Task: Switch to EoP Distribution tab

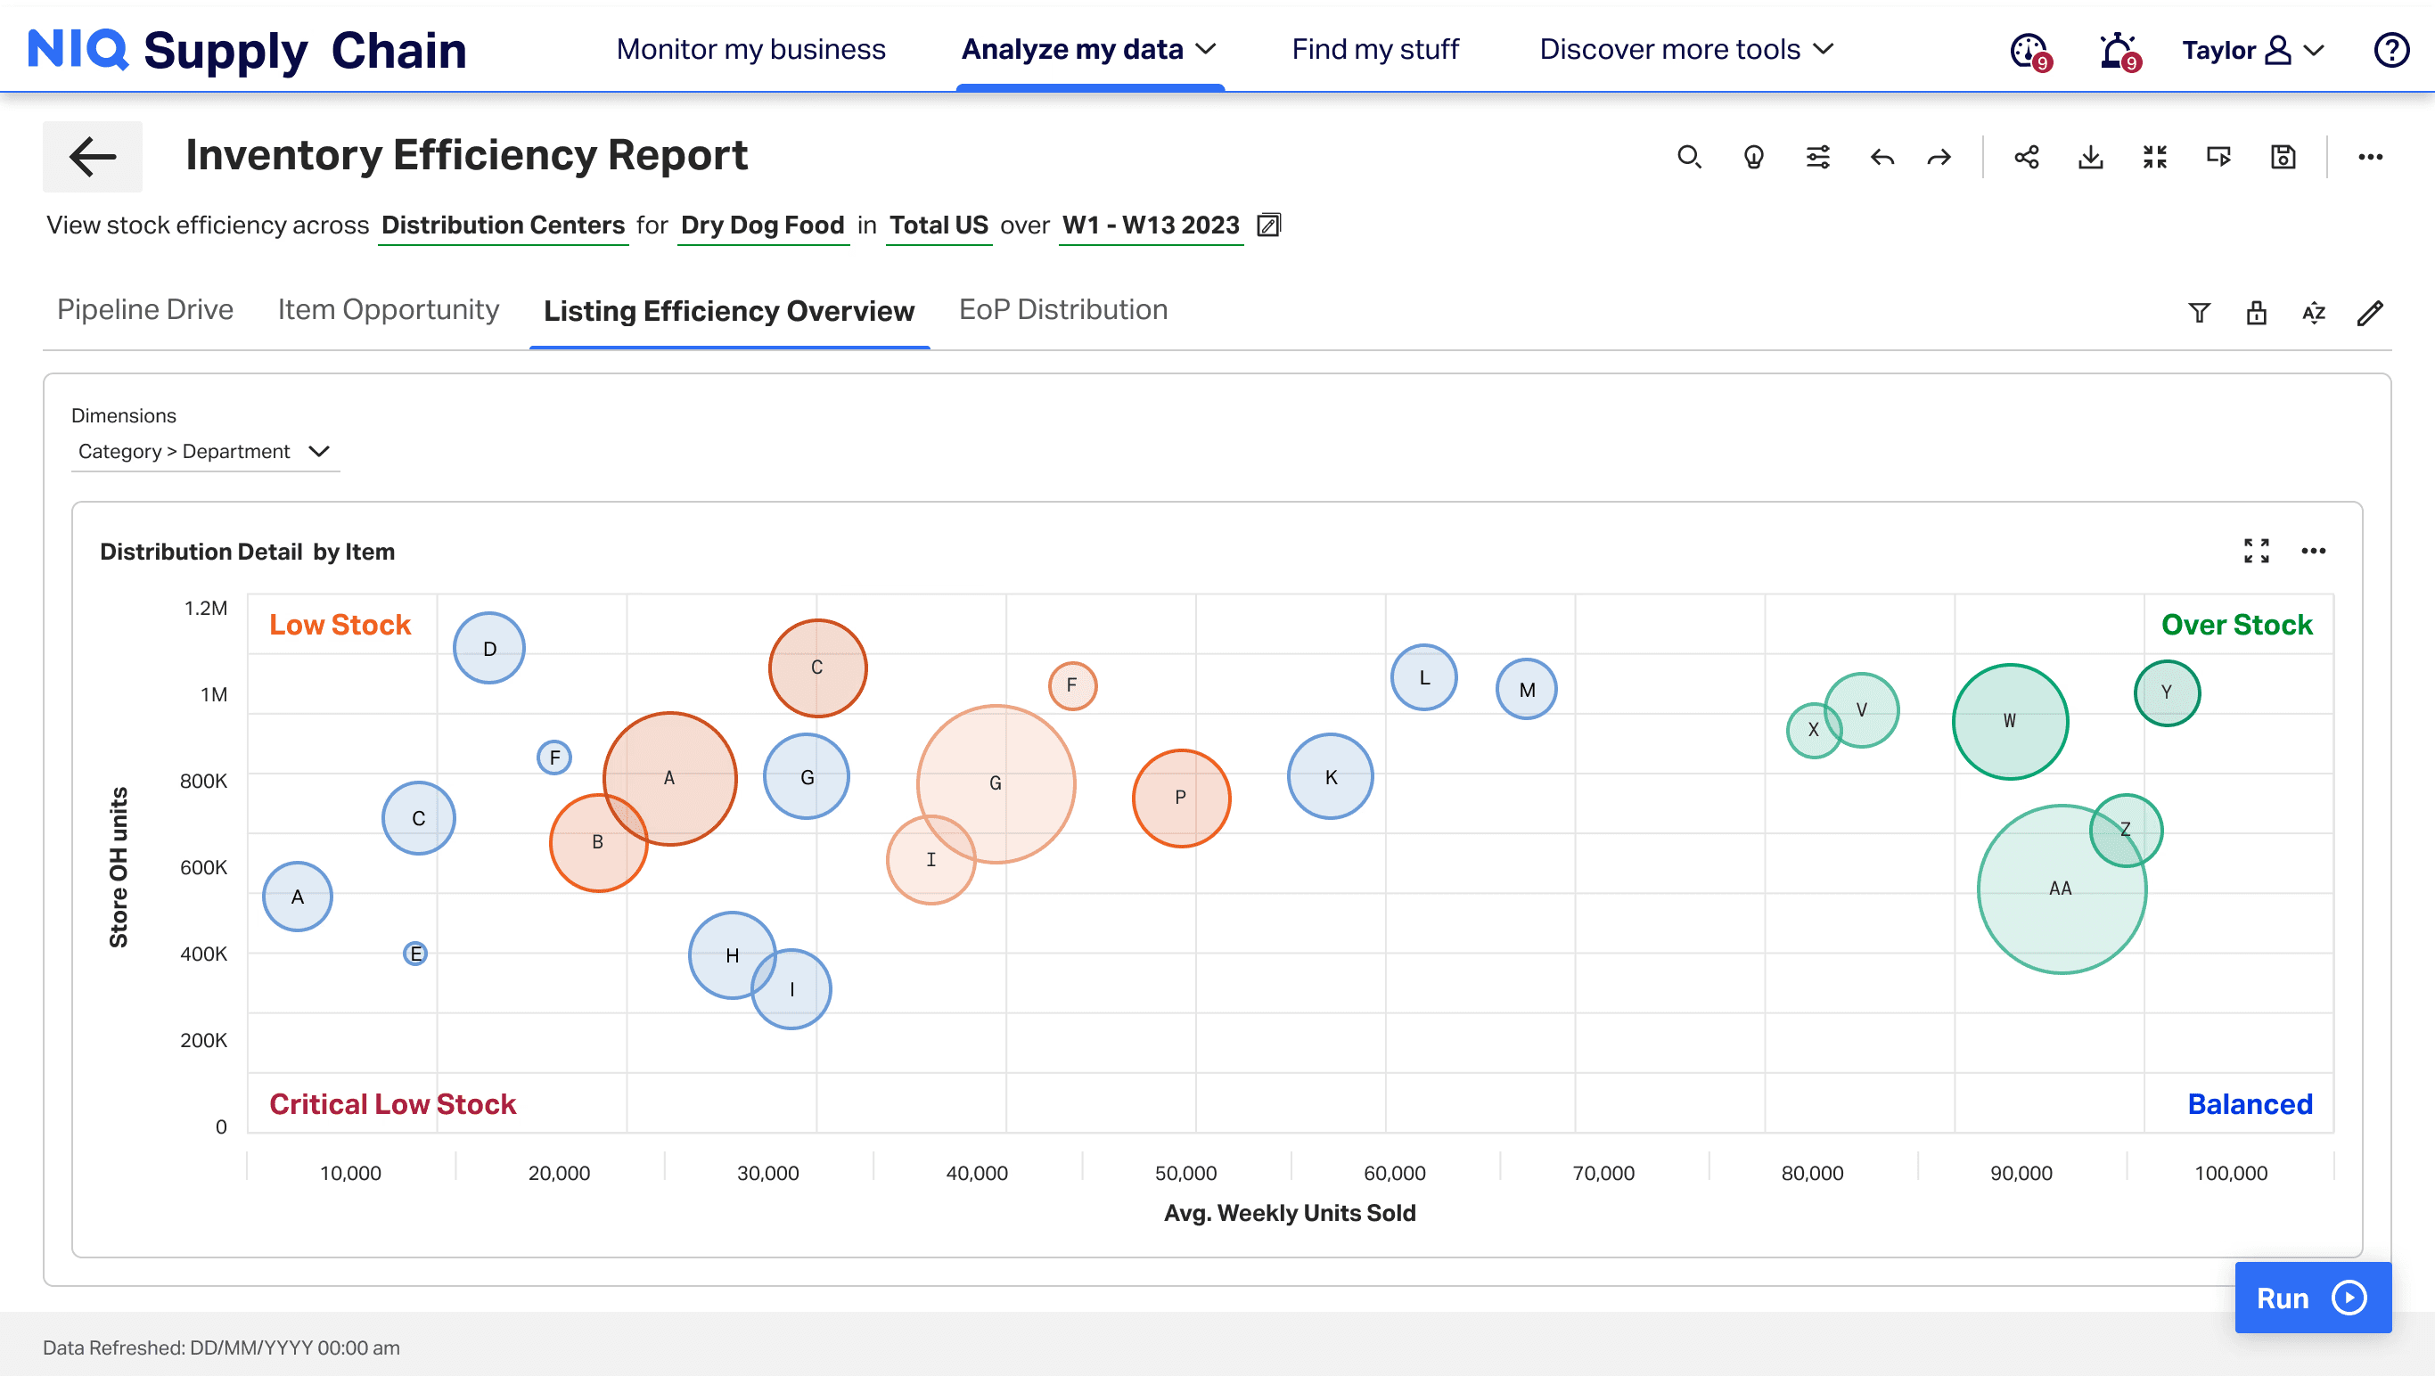Action: (1062, 310)
